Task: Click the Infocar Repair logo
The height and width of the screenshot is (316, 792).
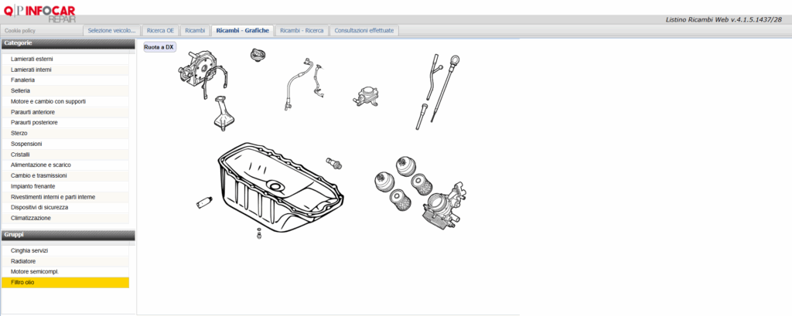Action: (39, 12)
